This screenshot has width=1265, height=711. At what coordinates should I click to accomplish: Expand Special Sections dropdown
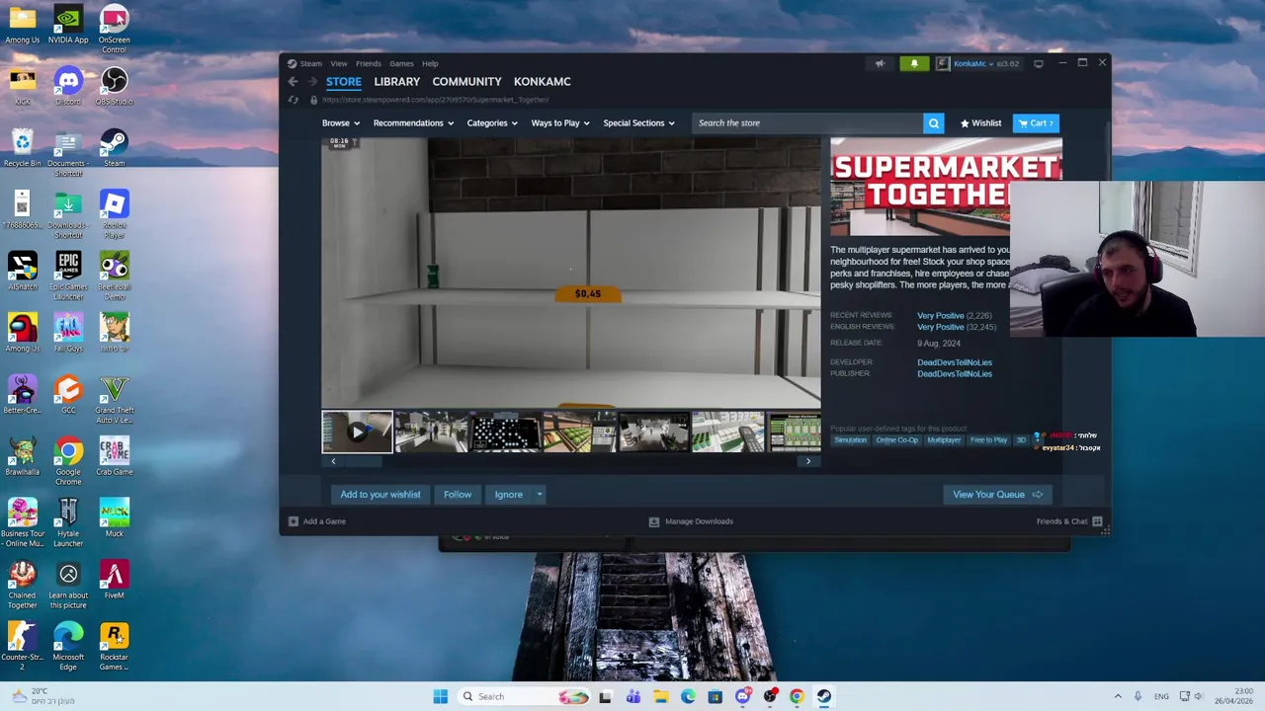coord(638,123)
